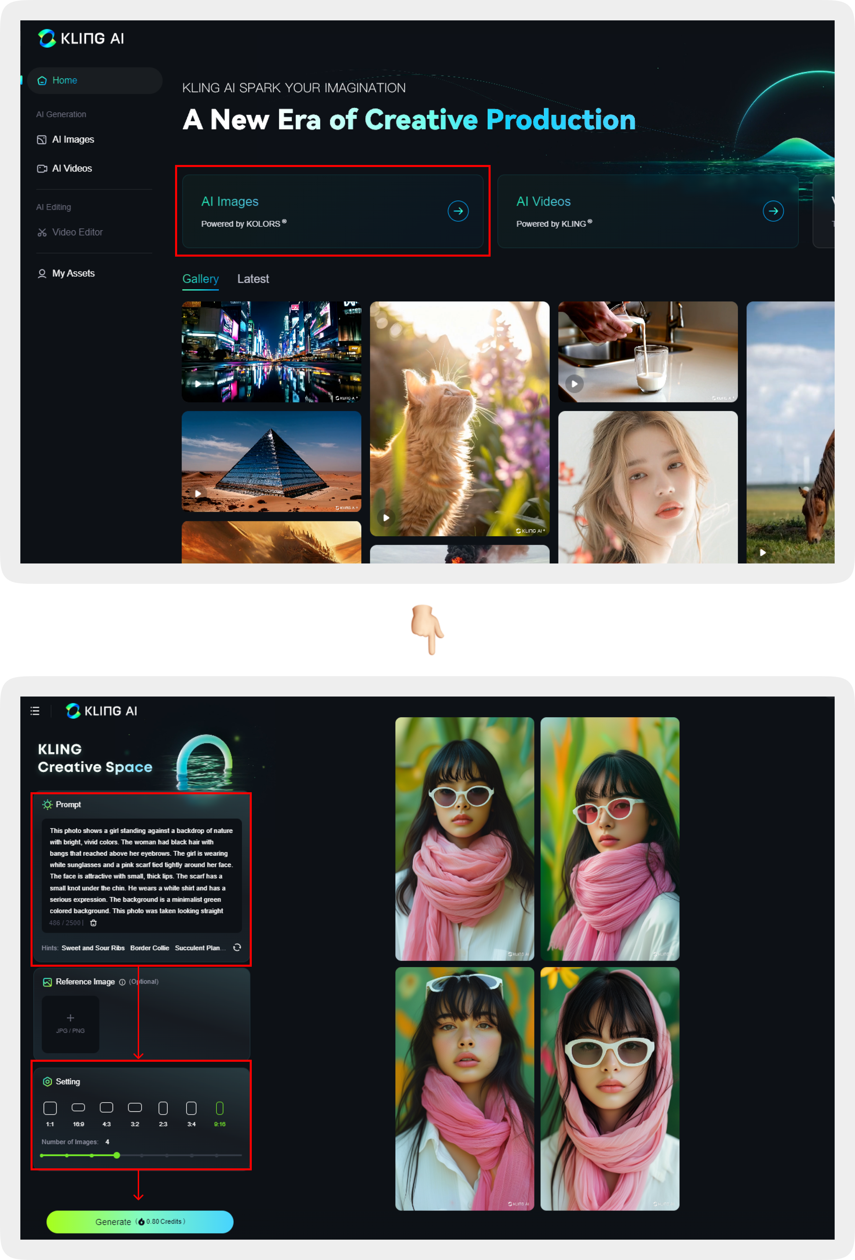This screenshot has width=855, height=1260.
Task: Select the 16:9 aspect ratio
Action: point(79,1108)
